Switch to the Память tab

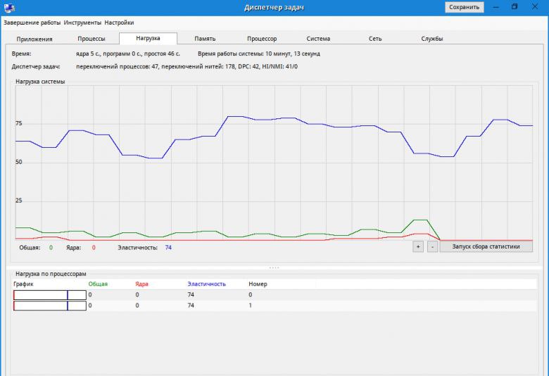point(205,39)
